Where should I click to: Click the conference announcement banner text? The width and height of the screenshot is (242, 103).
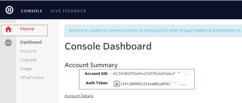coord(155,30)
